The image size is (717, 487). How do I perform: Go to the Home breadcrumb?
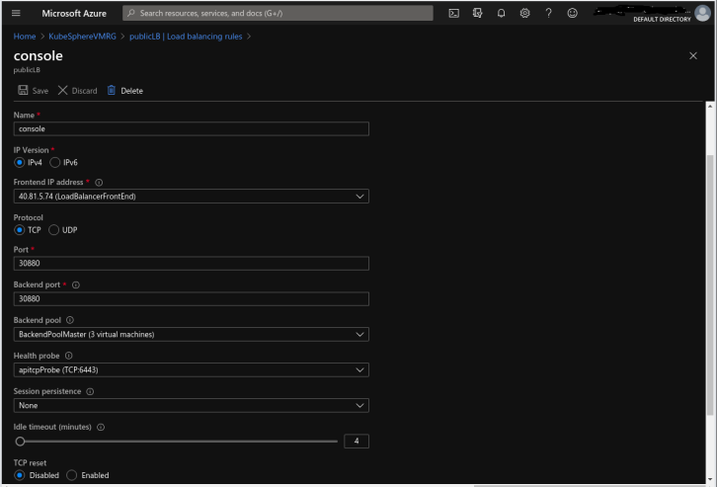click(x=24, y=37)
